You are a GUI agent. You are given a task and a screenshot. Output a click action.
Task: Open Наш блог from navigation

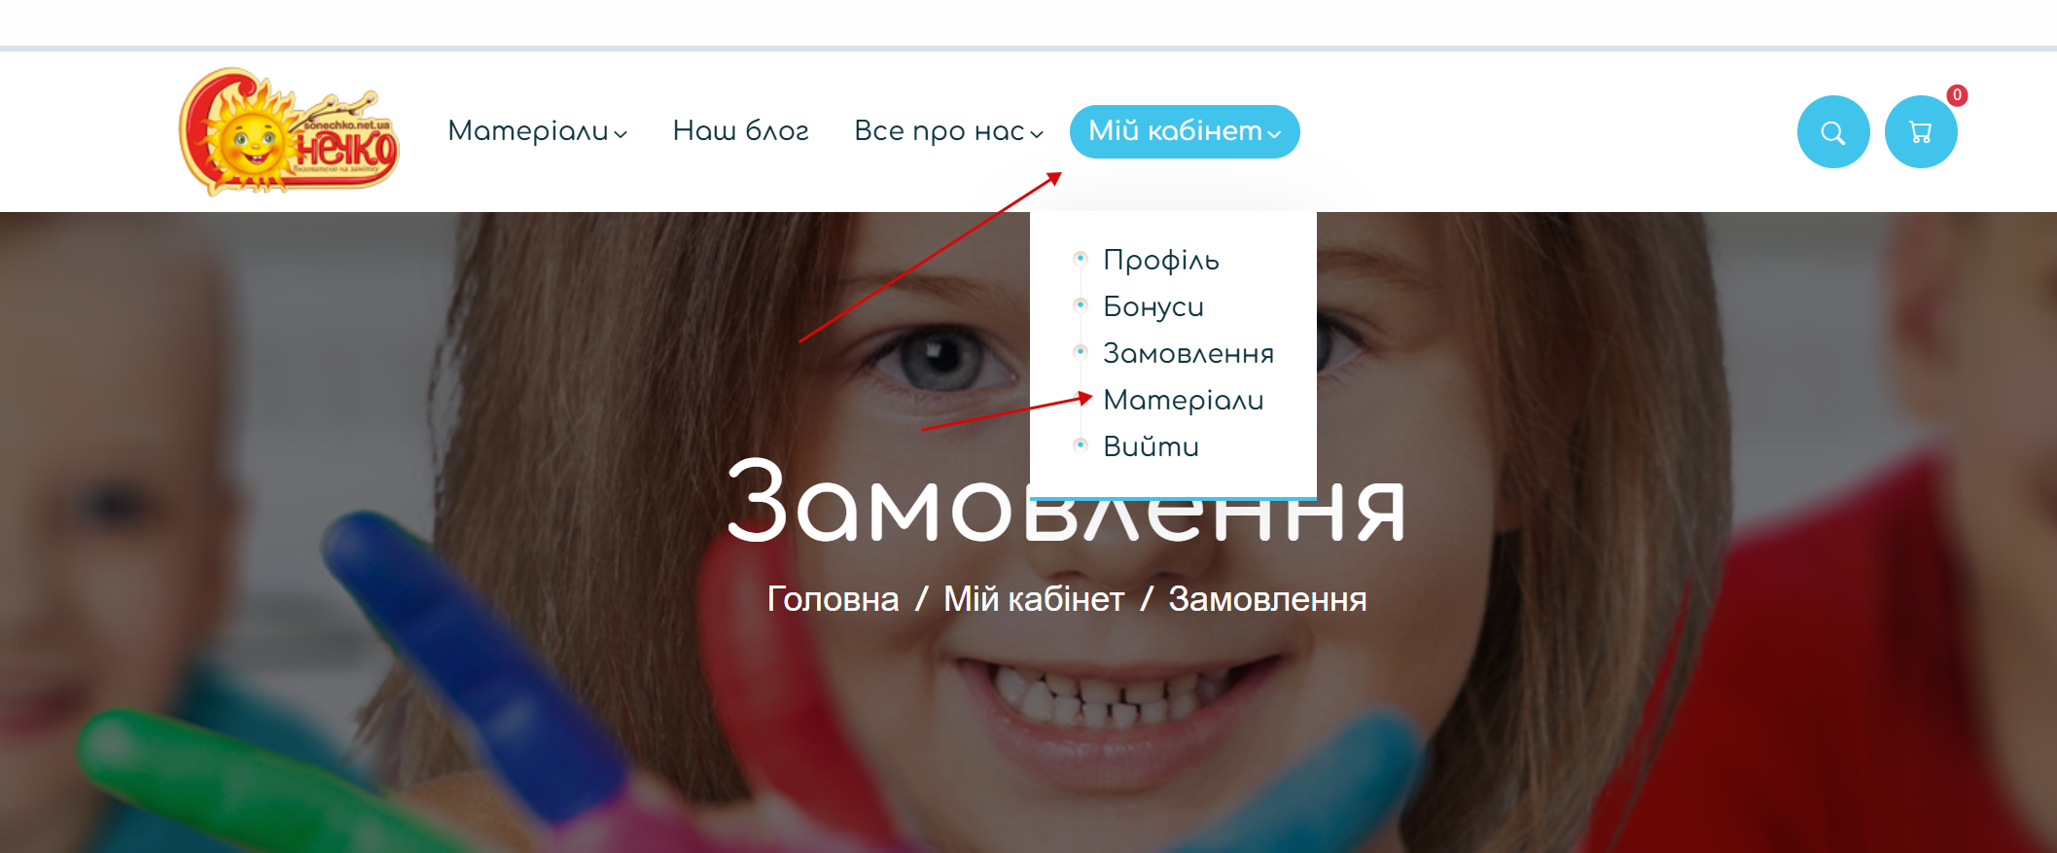tap(741, 131)
